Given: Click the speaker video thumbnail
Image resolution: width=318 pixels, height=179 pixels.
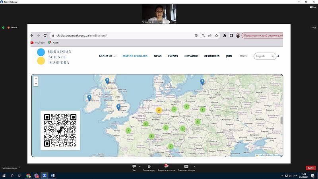Looking at the screenshot, I should tap(159, 14).
